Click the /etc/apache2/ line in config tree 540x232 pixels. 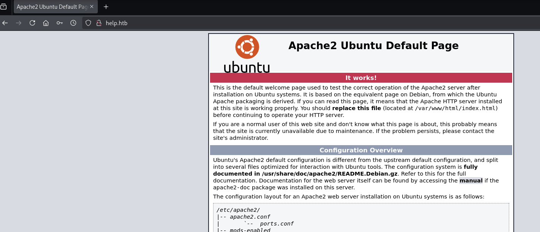[238, 210]
